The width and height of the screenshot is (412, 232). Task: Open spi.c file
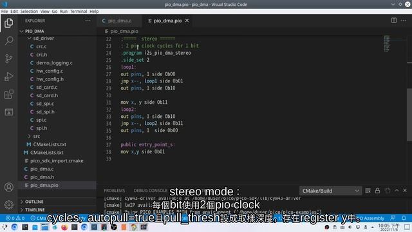pyautogui.click(x=41, y=120)
